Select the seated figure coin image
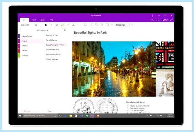 84,106
